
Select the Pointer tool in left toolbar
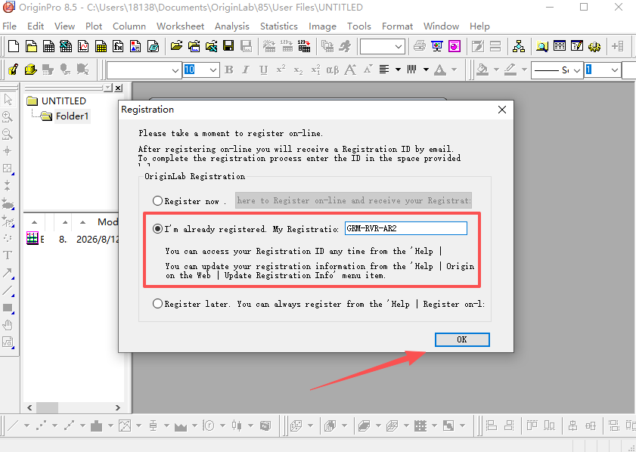click(x=8, y=100)
